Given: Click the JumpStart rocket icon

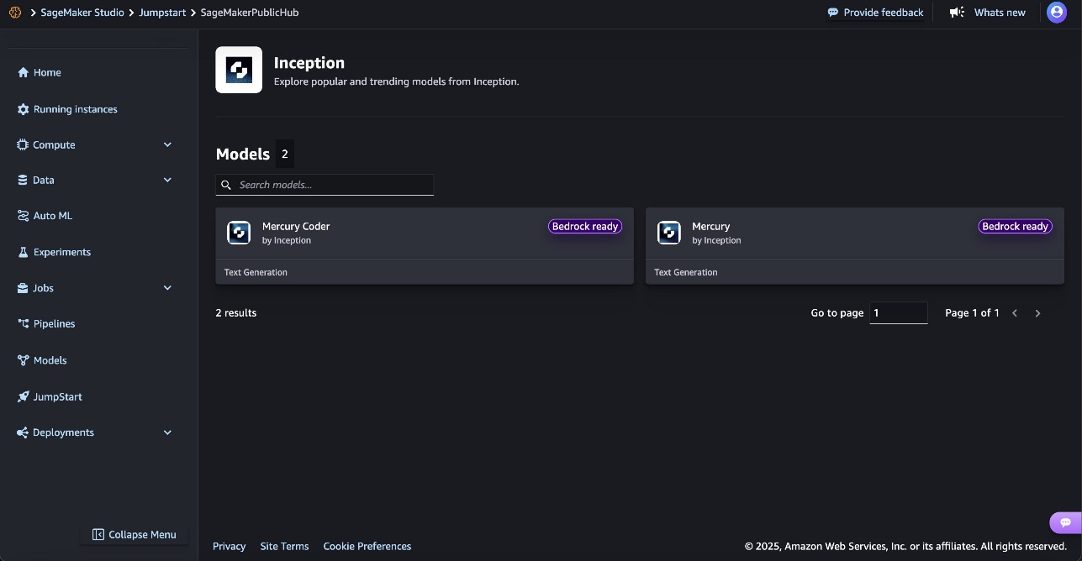Looking at the screenshot, I should tap(24, 396).
